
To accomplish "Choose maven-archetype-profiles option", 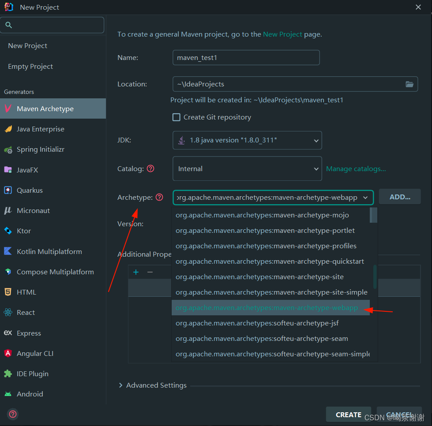I will click(x=270, y=246).
